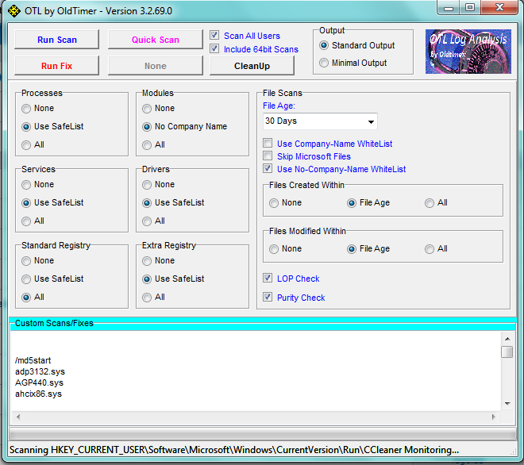
Task: Click the Scanning HKEY_CURRENT_USER status bar text
Action: [234, 450]
